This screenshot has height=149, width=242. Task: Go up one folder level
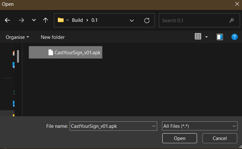coord(45,20)
